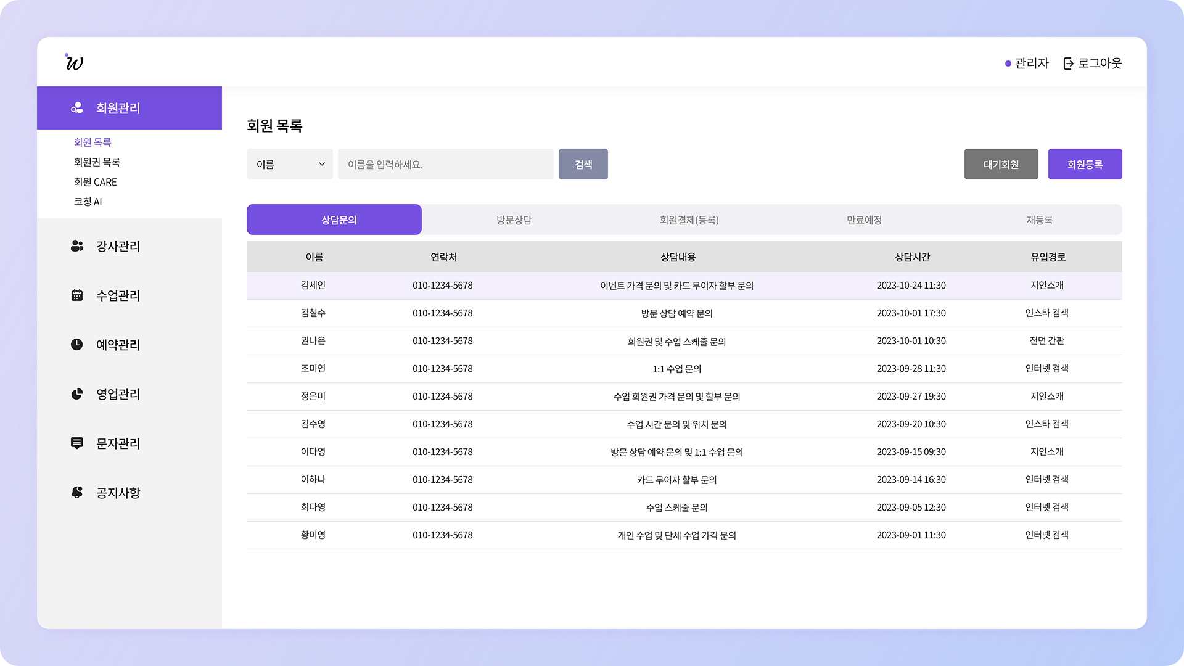
Task: Click the 상담시간 column header
Action: 912,257
